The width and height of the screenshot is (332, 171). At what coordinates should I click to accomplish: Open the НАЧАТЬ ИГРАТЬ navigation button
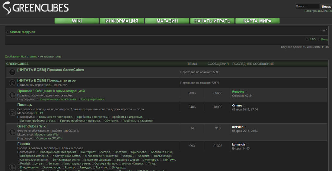point(212,21)
